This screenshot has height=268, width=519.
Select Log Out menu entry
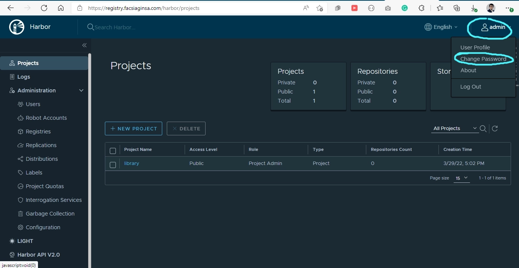471,87
